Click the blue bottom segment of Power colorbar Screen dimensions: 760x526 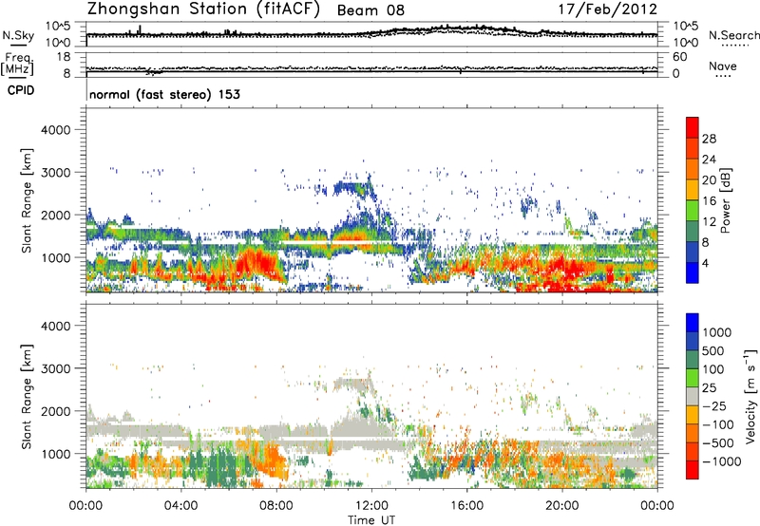pyautogui.click(x=693, y=272)
